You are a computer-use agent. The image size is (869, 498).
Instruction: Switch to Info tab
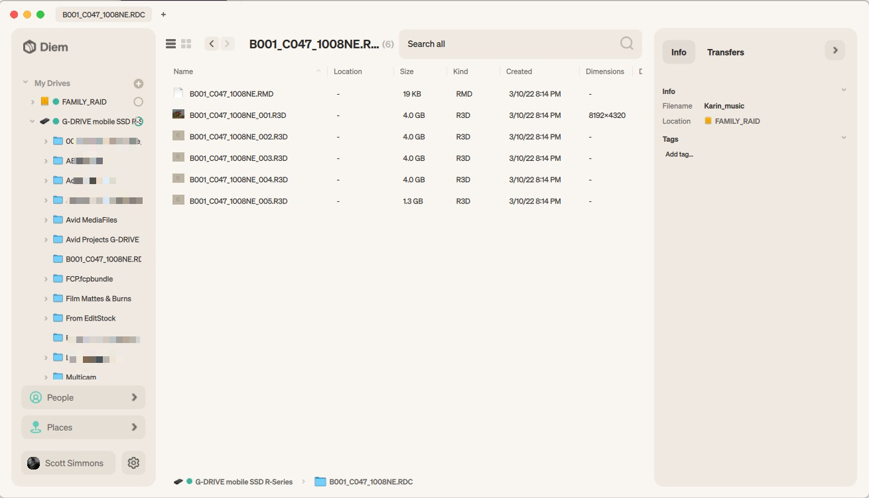click(x=679, y=52)
